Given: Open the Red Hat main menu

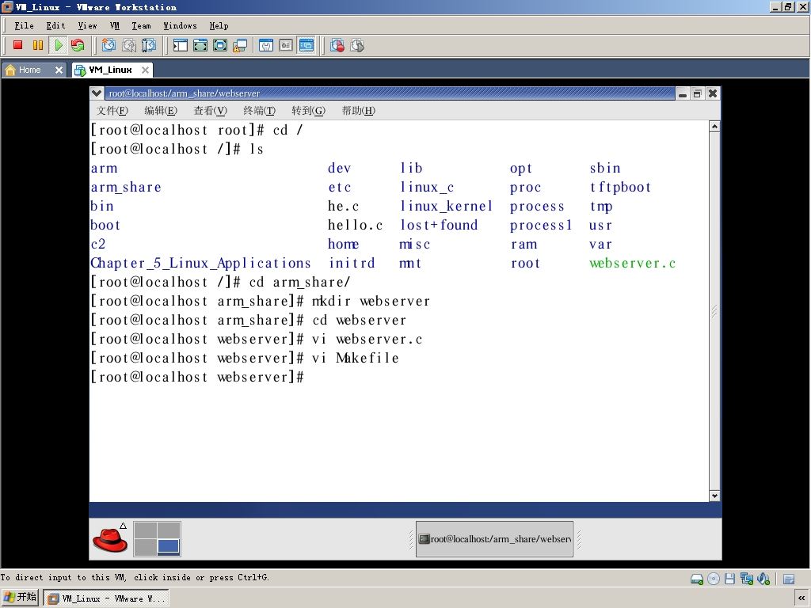Looking at the screenshot, I should (x=110, y=539).
